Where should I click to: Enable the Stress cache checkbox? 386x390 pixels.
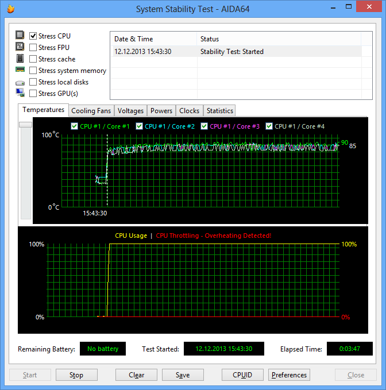pos(33,59)
